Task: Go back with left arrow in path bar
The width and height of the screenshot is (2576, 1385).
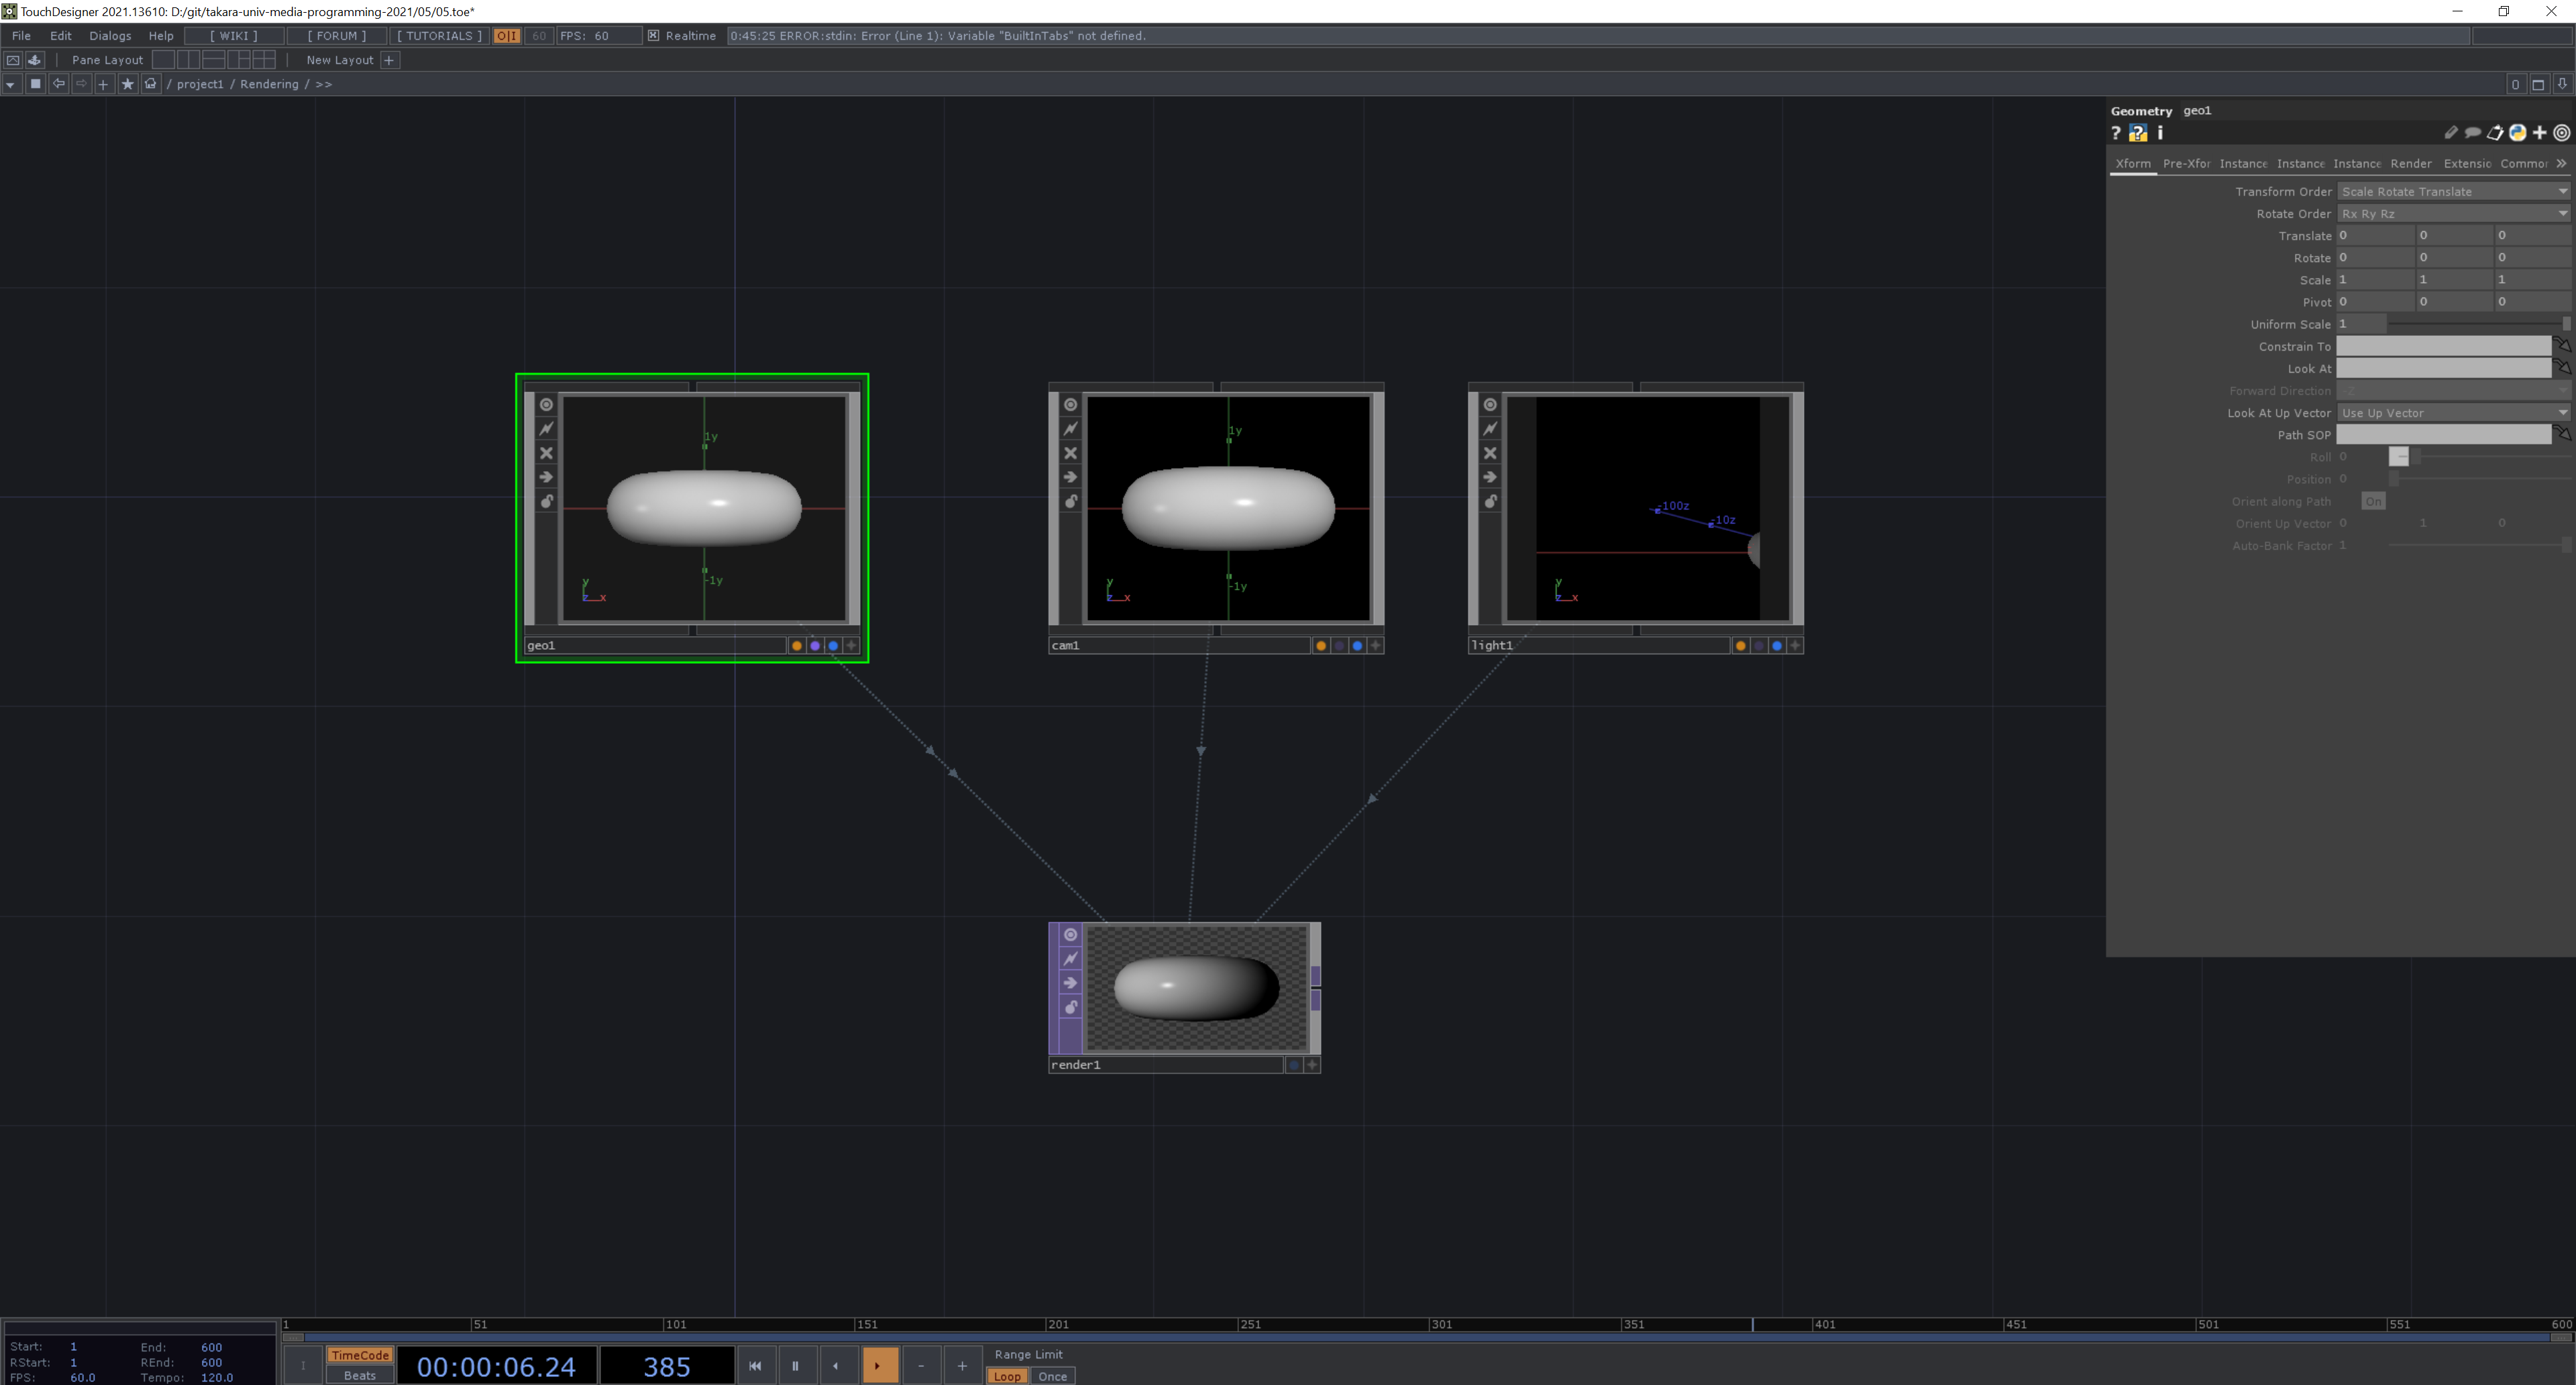Action: pyautogui.click(x=58, y=84)
